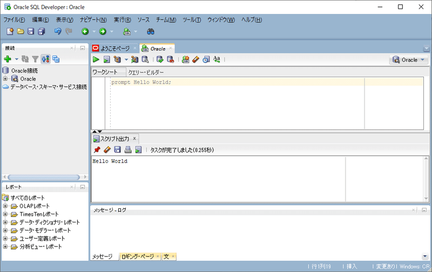Open Back navigation history dropdown arrow
The height and width of the screenshot is (272, 432).
93,32
